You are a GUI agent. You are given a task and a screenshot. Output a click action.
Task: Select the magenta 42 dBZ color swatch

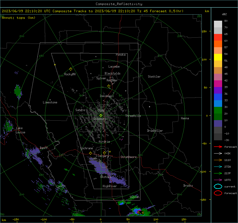click(218, 84)
